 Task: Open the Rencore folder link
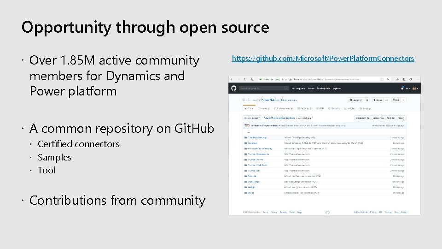pos(252,176)
